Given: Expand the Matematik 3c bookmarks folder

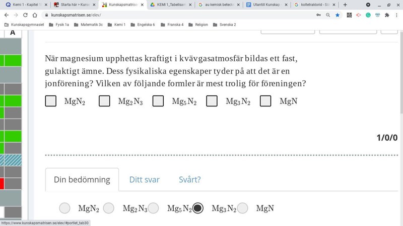Looking at the screenshot, I should coord(88,25).
